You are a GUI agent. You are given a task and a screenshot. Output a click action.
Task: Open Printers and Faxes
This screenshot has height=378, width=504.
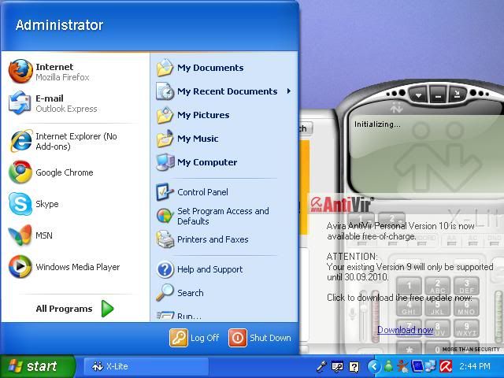click(x=202, y=239)
